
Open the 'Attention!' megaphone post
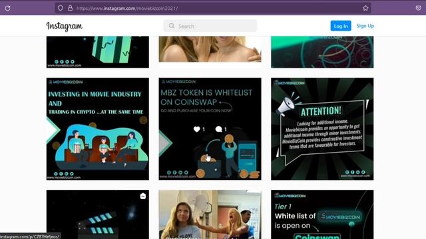pos(322,129)
